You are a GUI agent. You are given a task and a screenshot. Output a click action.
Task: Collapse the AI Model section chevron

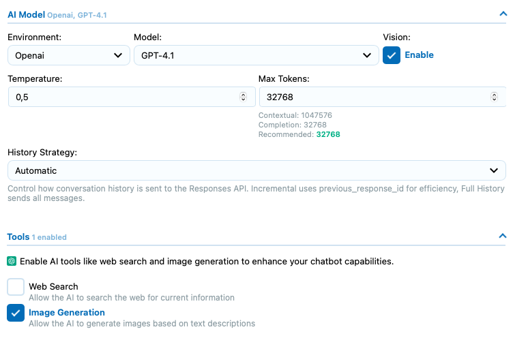(x=503, y=14)
